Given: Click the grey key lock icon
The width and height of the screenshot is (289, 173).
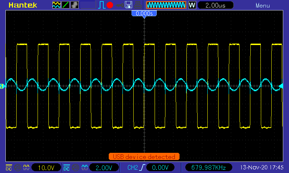Looking at the screenshot, I should (x=120, y=5).
